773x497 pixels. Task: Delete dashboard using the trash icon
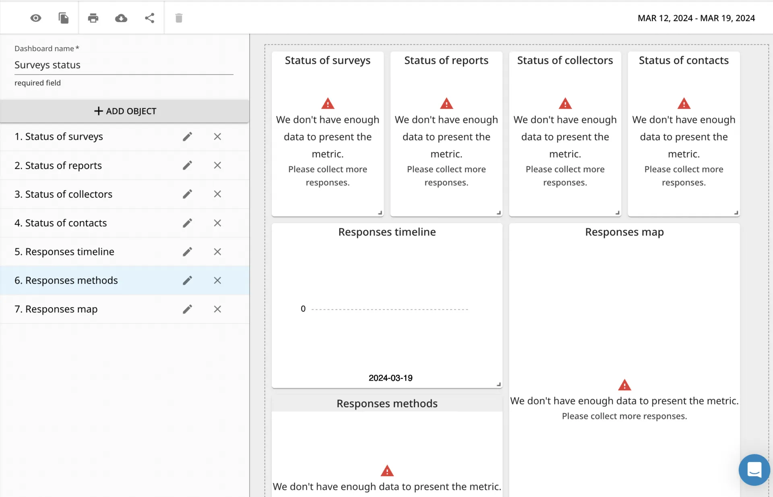(x=179, y=18)
